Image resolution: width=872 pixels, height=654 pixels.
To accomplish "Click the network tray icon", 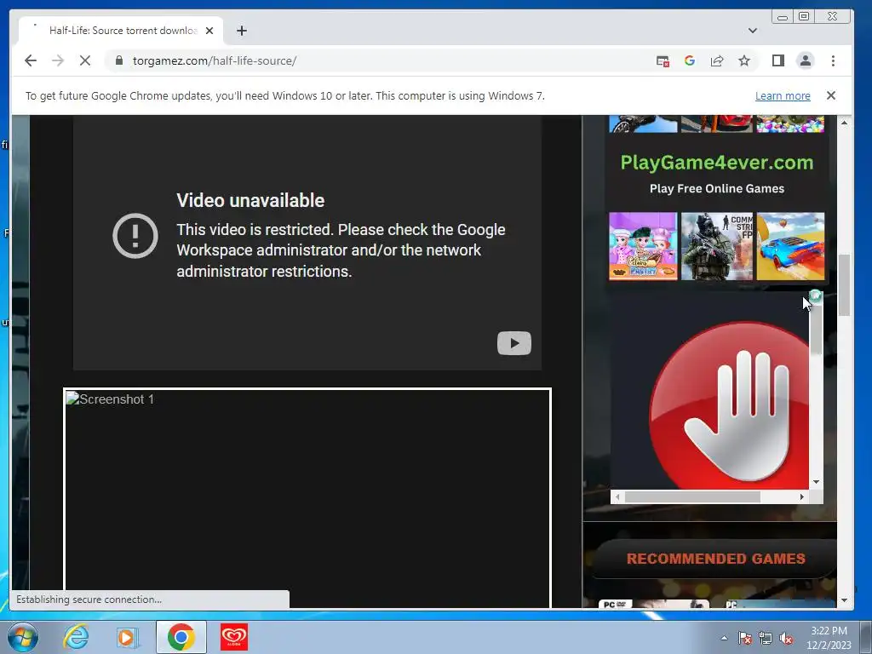I will [766, 638].
